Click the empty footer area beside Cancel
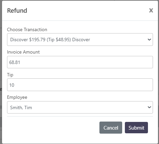The width and height of the screenshot is (159, 144). (53, 128)
